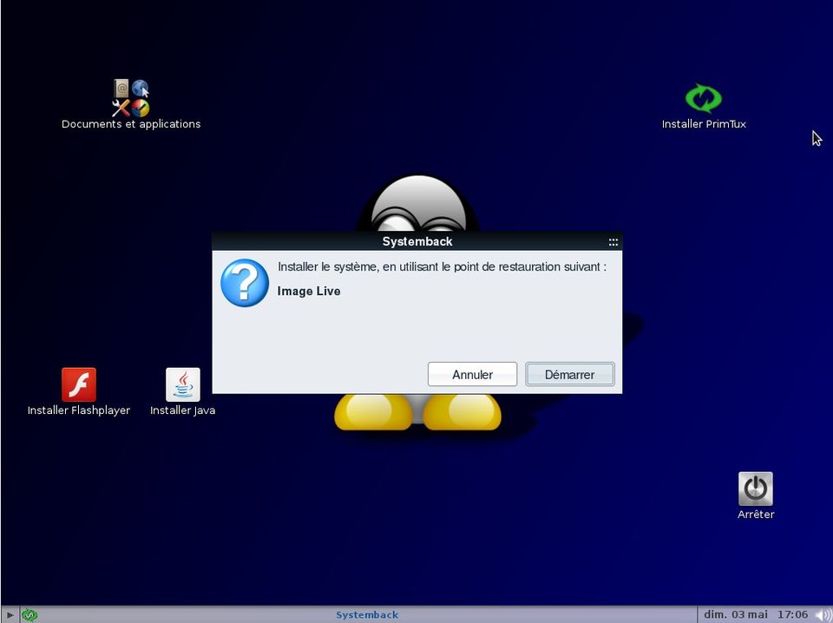This screenshot has height=623, width=833.
Task: Launch Installer PrimTux from the desktop
Action: click(x=704, y=98)
